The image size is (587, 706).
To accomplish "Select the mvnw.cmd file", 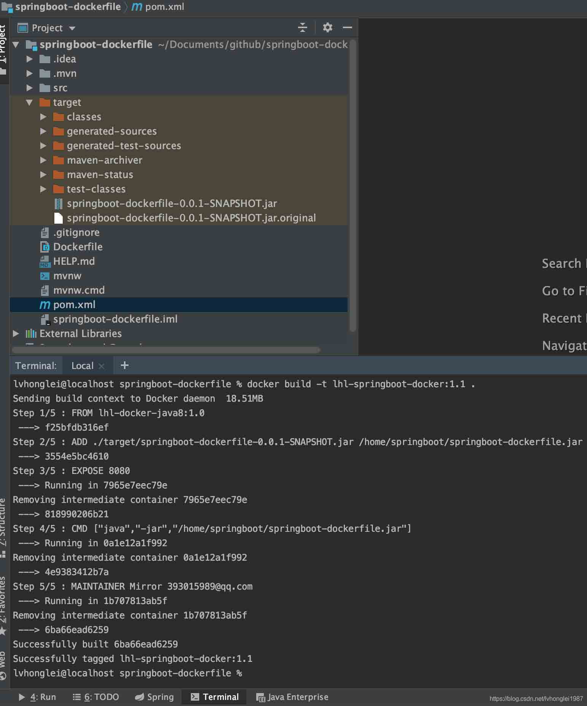I will 79,290.
